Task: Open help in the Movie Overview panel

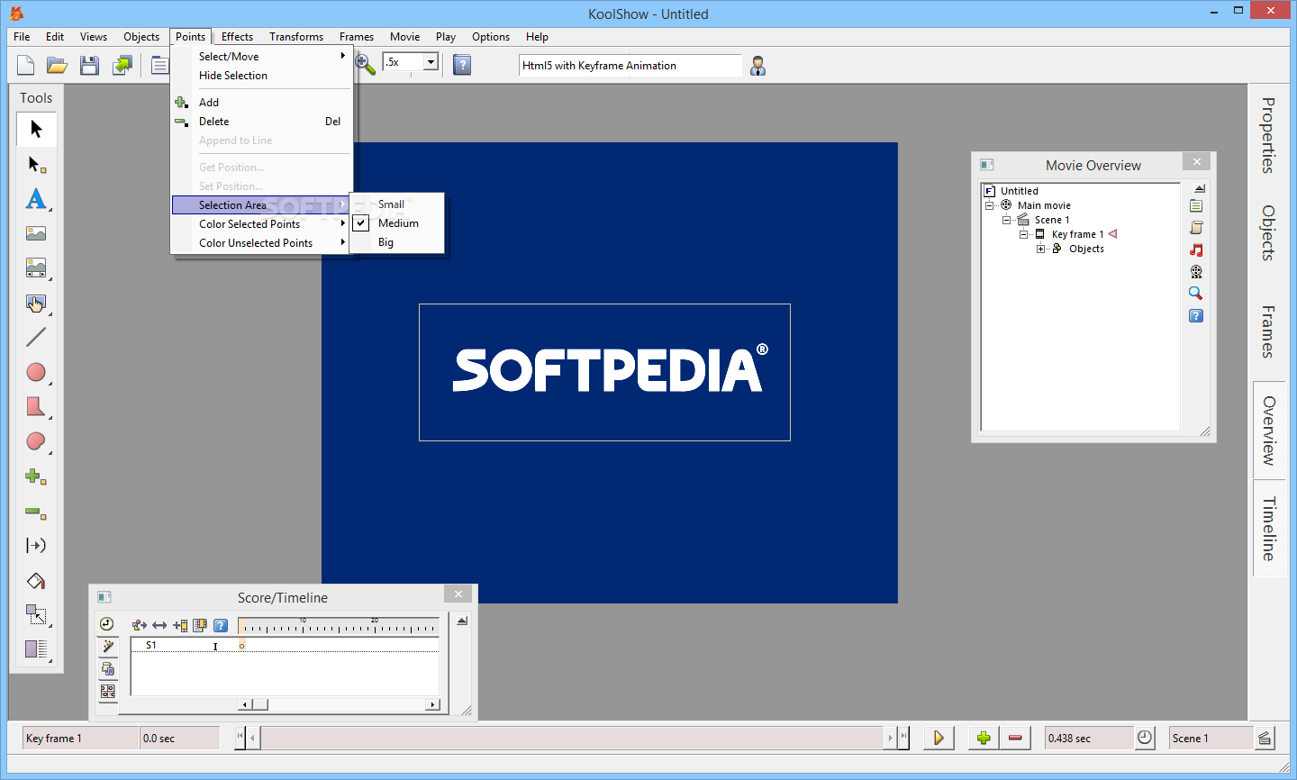Action: [1196, 315]
